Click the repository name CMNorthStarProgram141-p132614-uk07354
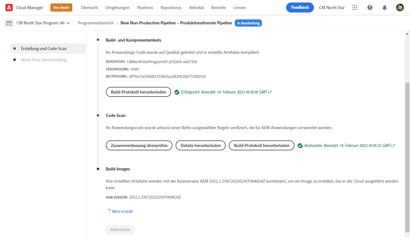 tap(162, 62)
